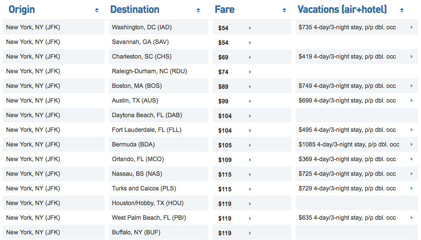421x240 pixels.
Task: Select the $69 fare to Charleston
Action: 223,57
